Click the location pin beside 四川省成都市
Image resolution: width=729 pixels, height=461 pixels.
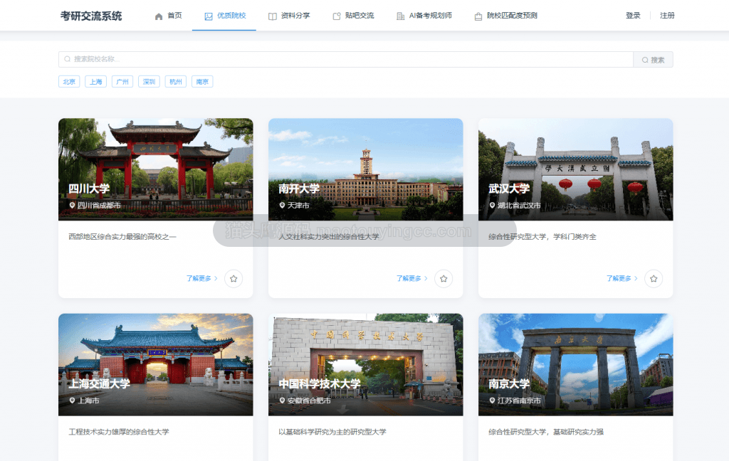pyautogui.click(x=72, y=205)
